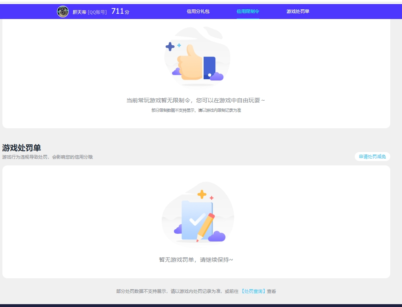Click subtitle 游戏行为违规导致处罚
The image size is (402, 307).
click(x=25, y=157)
